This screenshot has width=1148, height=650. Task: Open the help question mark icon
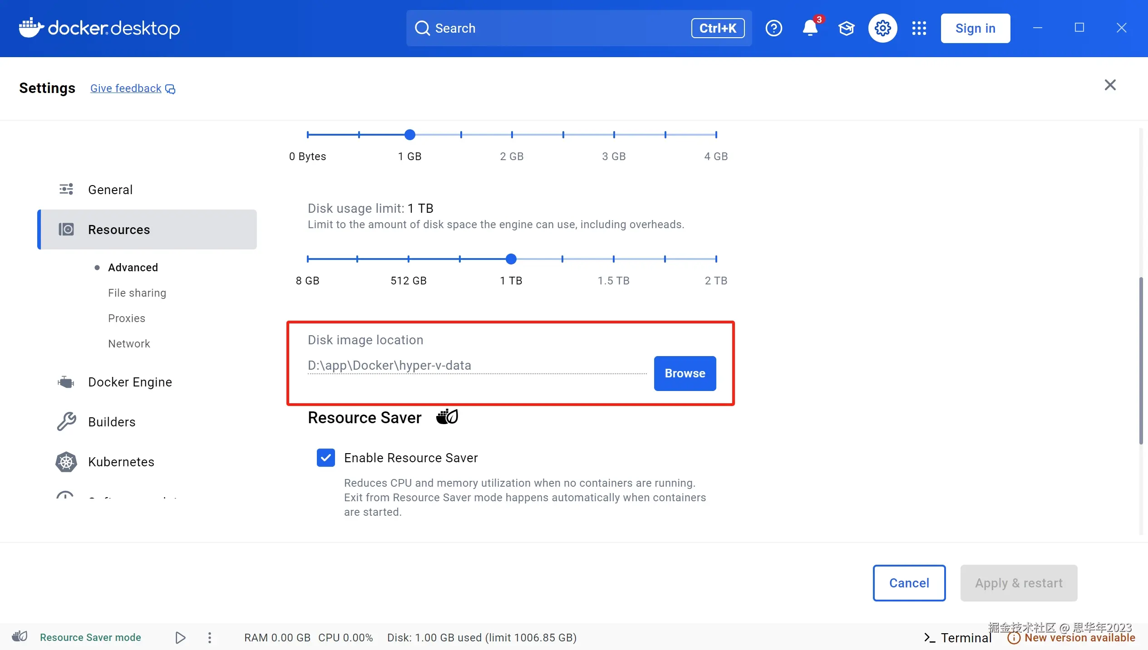click(x=774, y=28)
